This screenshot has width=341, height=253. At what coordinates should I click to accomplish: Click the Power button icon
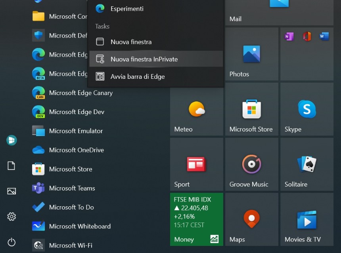(11, 242)
